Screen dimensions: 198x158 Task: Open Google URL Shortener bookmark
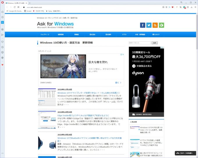click(x=14, y=11)
